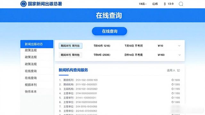
Task: Click the ¥10 price
Action: point(160,46)
